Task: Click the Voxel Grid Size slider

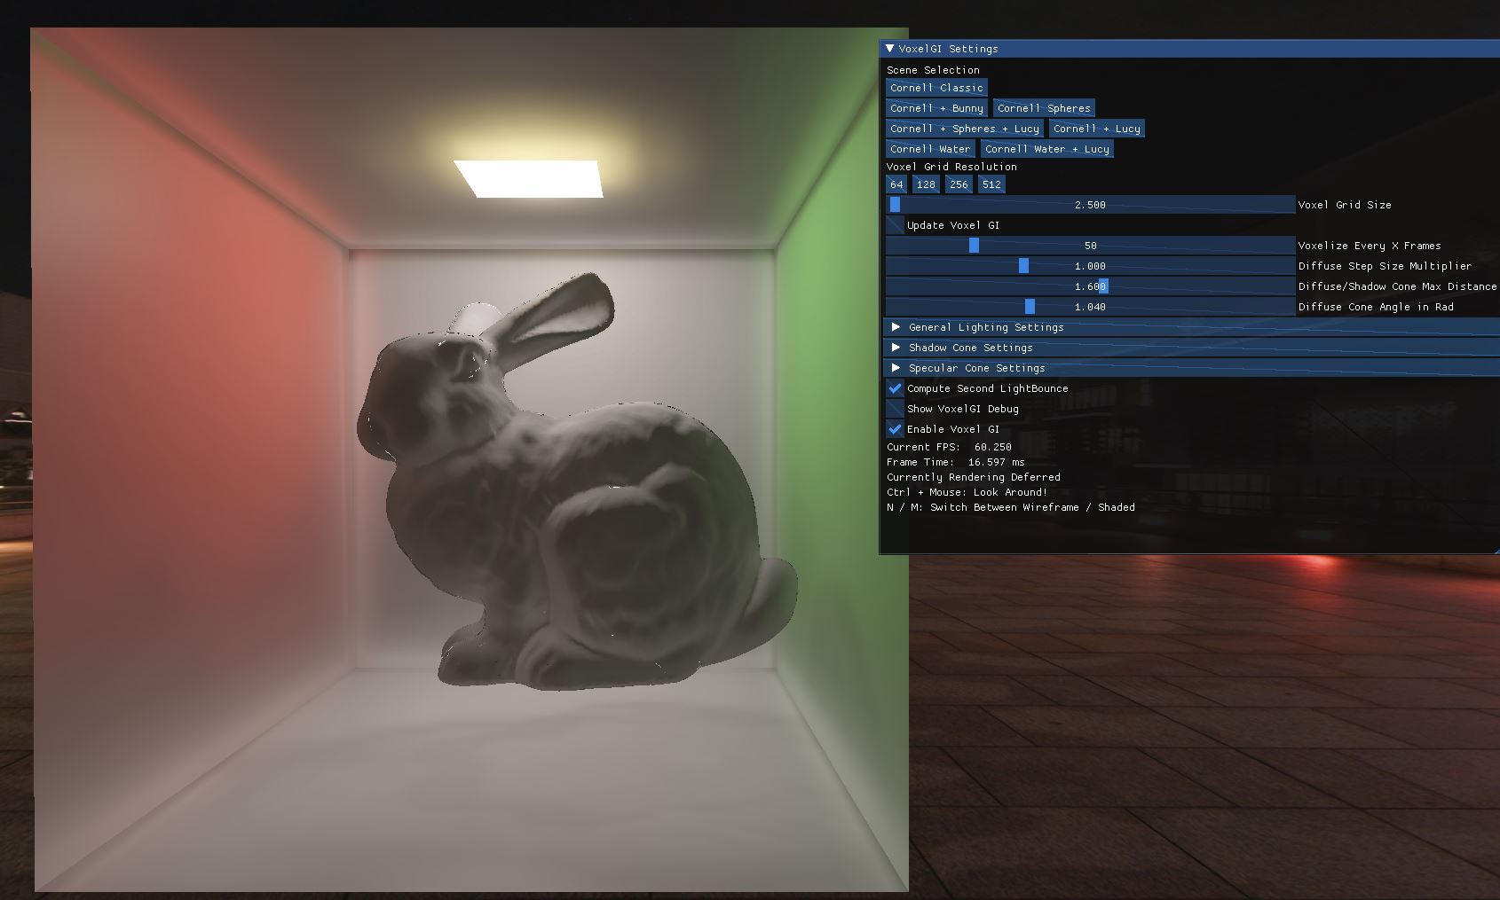Action: pos(1090,205)
